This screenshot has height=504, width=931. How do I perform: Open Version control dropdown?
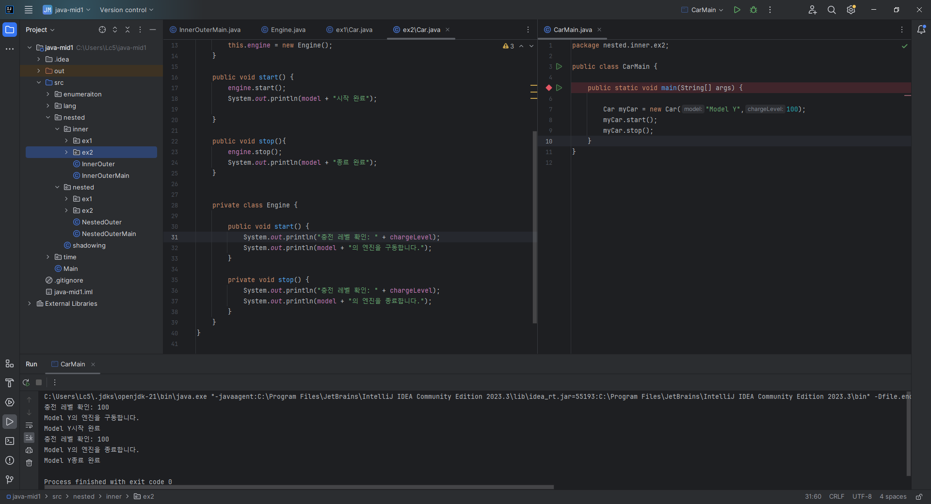(x=127, y=10)
